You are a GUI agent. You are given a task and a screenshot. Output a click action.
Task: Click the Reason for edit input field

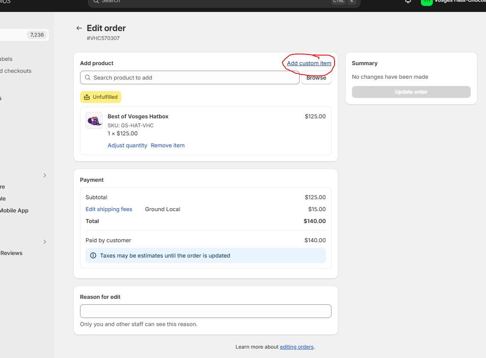coord(206,311)
